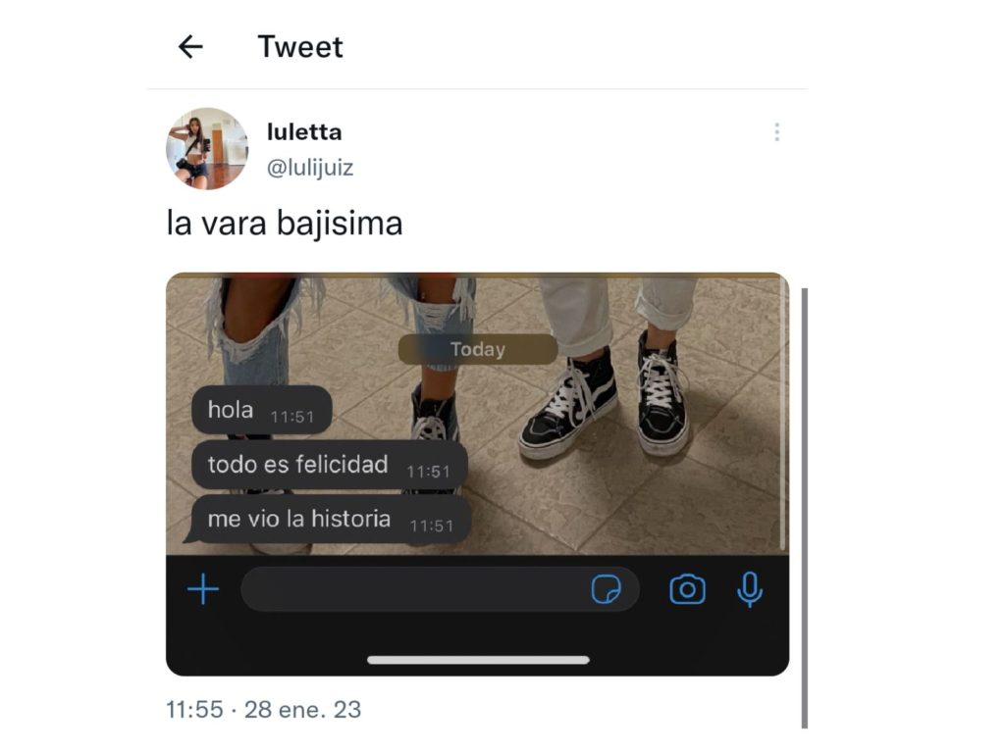Open the luletta display name link
The height and width of the screenshot is (753, 1005).
coord(304,132)
